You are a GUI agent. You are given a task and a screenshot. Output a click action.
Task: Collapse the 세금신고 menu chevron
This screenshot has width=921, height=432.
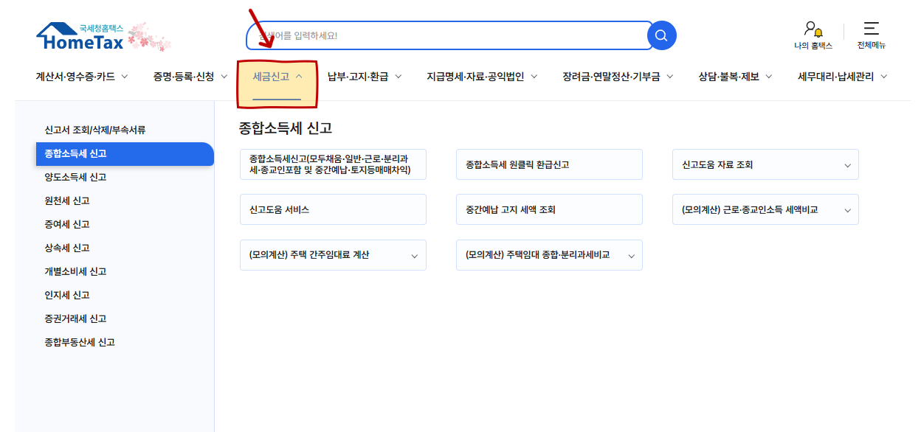(300, 75)
